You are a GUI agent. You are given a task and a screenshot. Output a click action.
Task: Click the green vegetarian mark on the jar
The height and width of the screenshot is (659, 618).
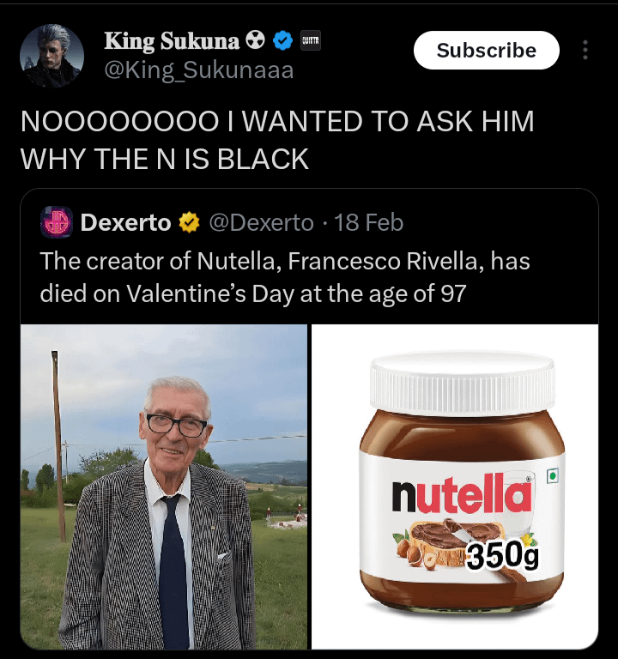coord(553,475)
